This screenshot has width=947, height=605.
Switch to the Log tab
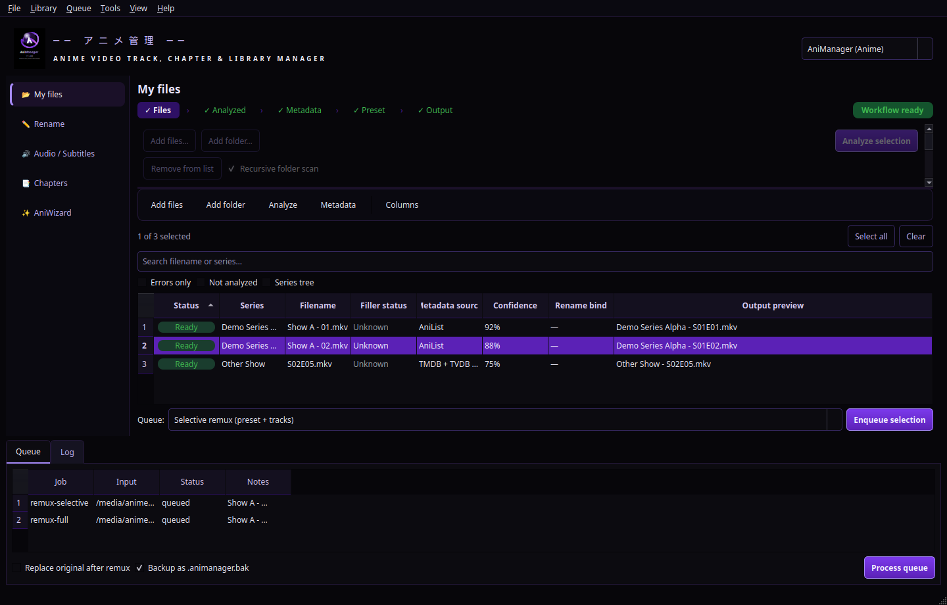(67, 452)
